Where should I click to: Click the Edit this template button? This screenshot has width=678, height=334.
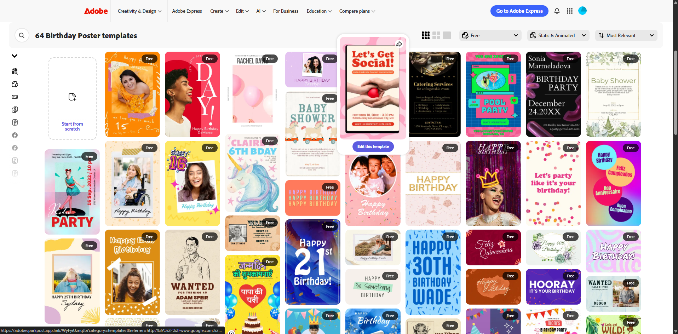point(373,146)
